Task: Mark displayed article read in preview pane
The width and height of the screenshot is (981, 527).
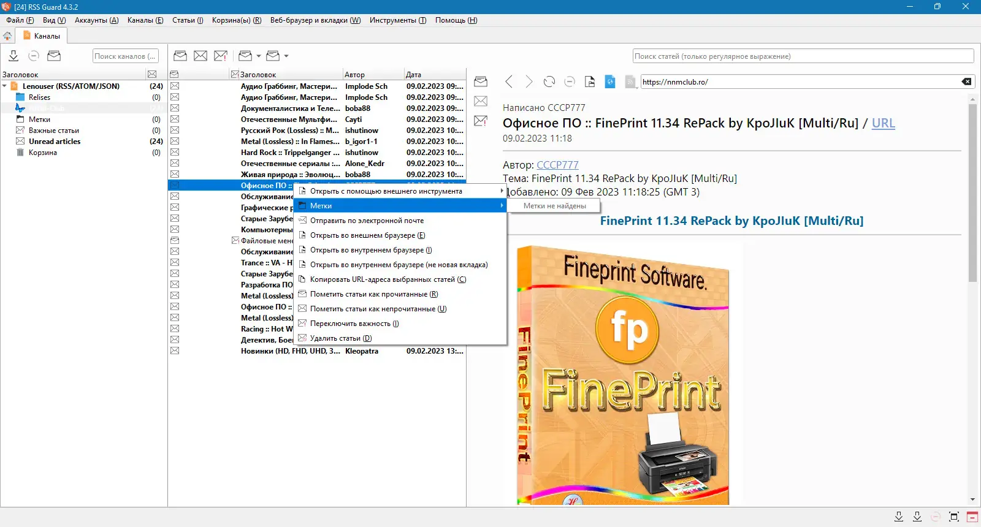Action: point(481,82)
